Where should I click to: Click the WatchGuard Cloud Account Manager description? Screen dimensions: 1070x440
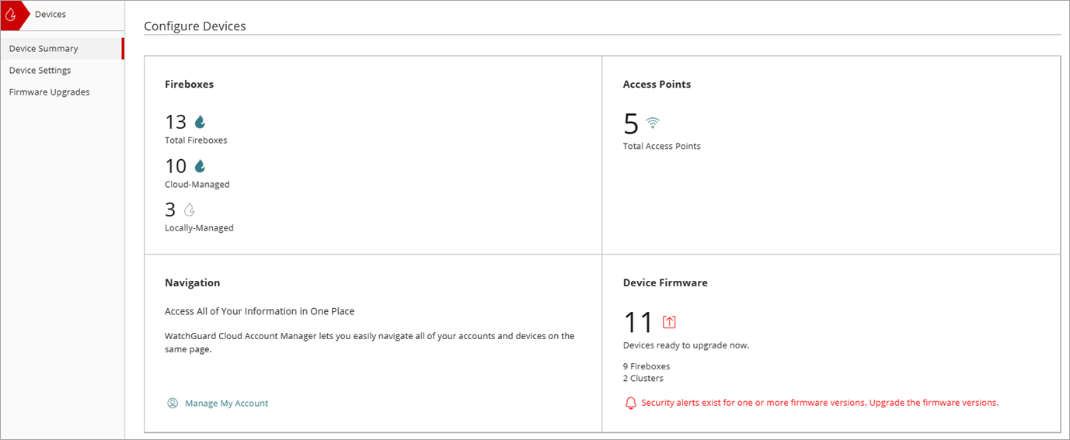[x=370, y=343]
